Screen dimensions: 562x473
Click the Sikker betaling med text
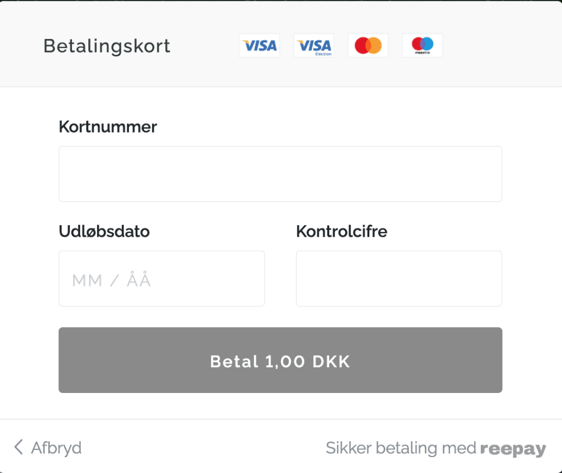coord(401,448)
